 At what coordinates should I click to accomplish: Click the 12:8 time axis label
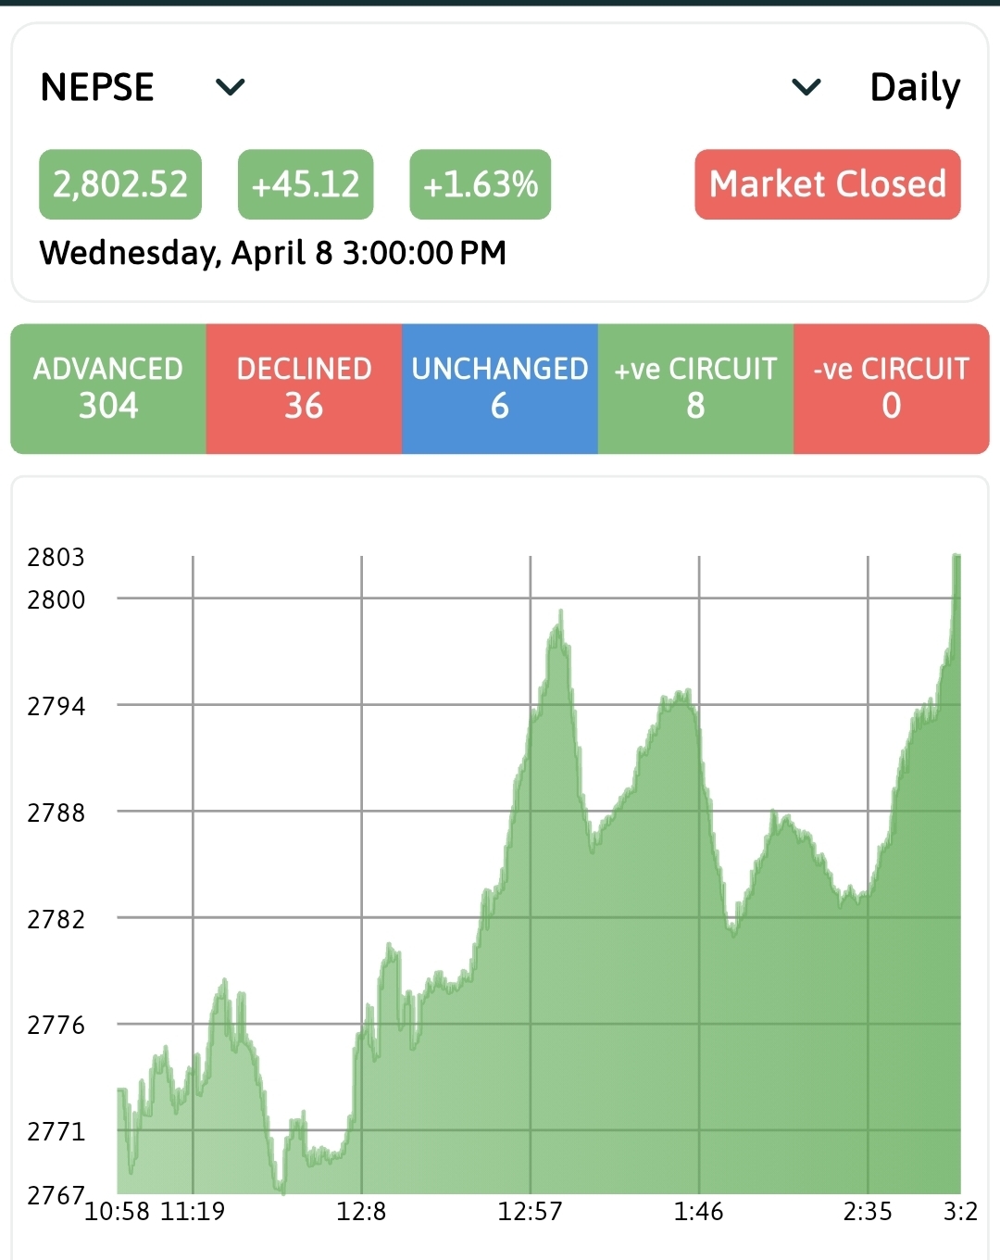pos(361,1211)
